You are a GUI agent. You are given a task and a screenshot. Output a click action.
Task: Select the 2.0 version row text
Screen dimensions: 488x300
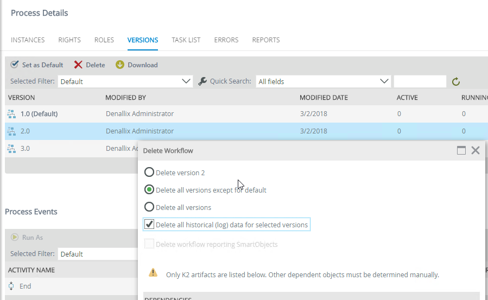25,131
